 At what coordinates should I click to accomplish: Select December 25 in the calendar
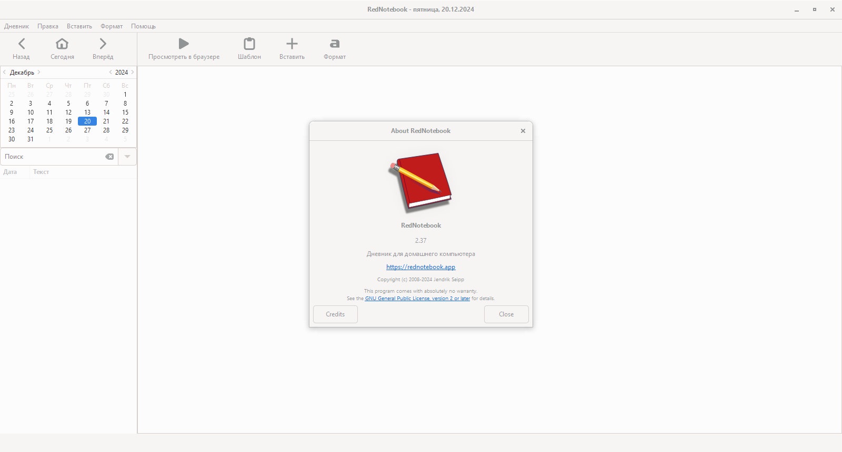(x=49, y=130)
